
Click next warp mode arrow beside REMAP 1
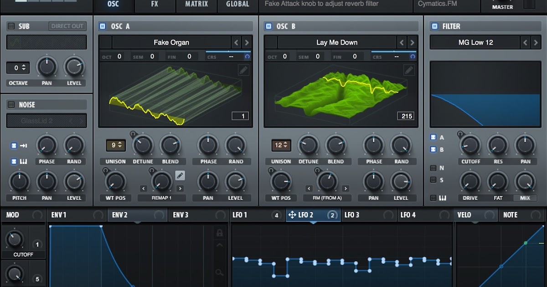point(180,189)
